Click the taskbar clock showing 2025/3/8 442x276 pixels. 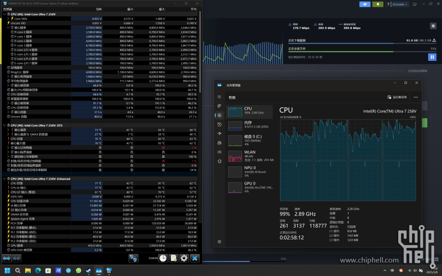tap(432, 270)
